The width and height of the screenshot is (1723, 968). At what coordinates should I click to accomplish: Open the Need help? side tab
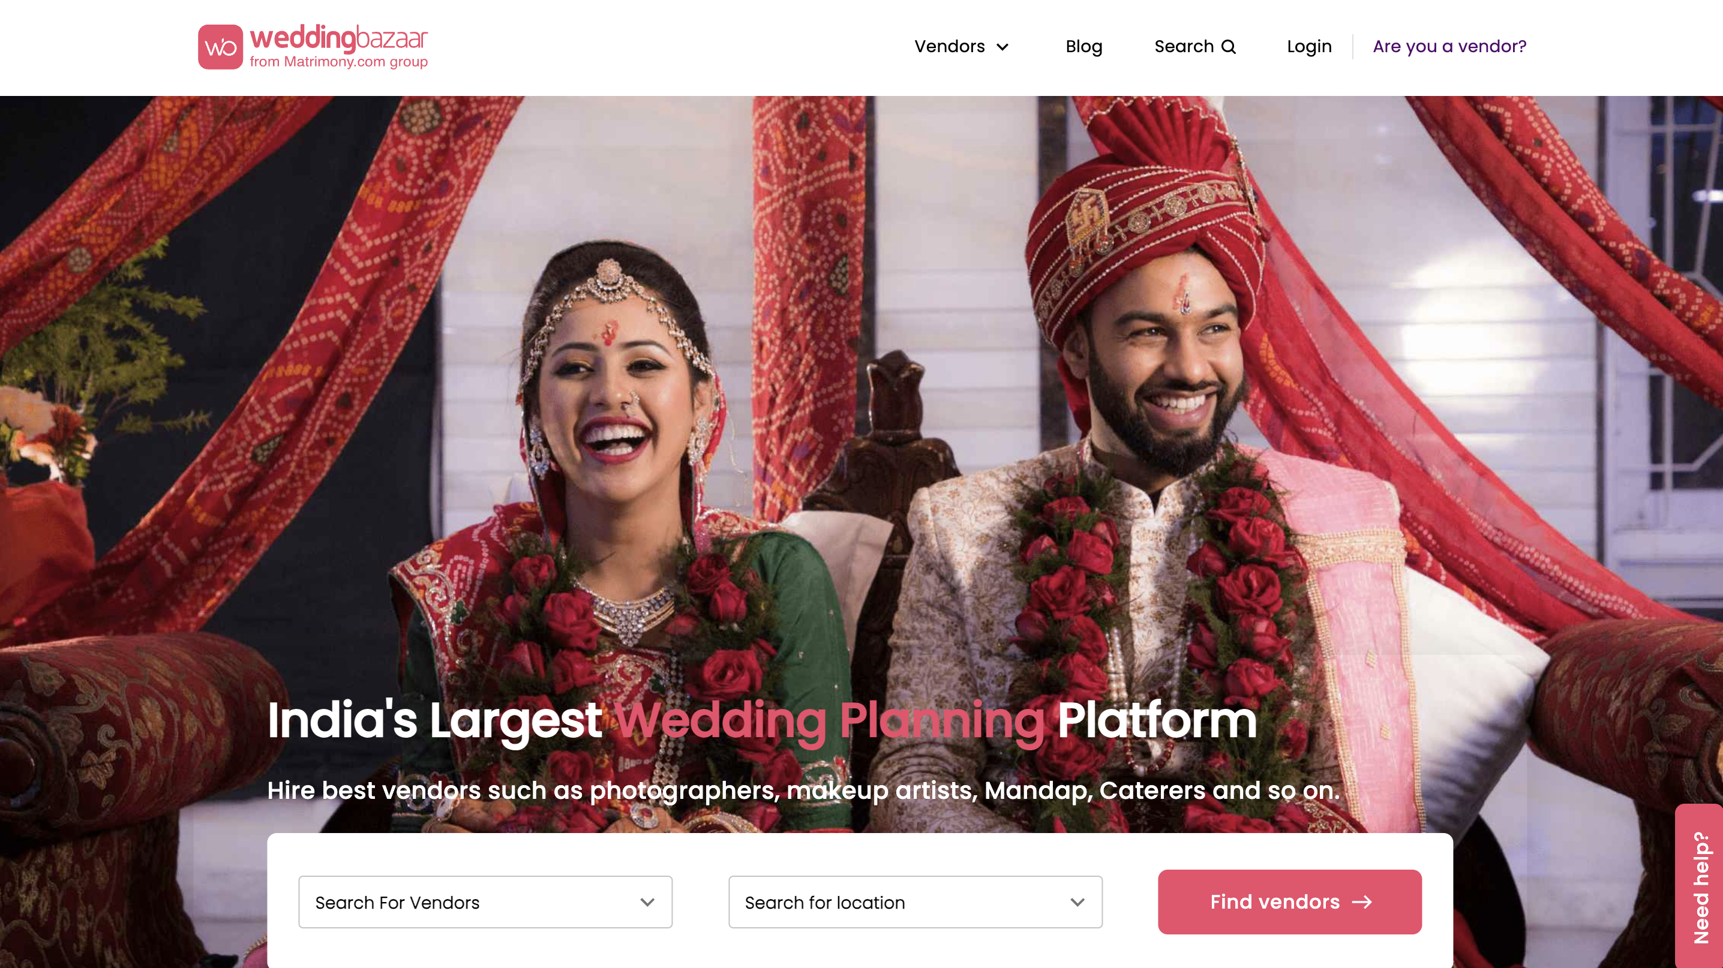1700,886
